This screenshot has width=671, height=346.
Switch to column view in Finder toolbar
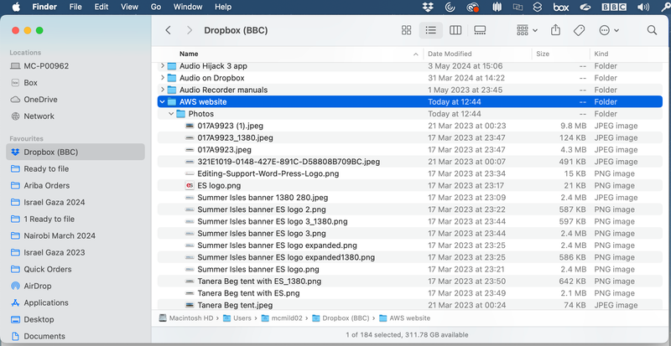coord(455,30)
